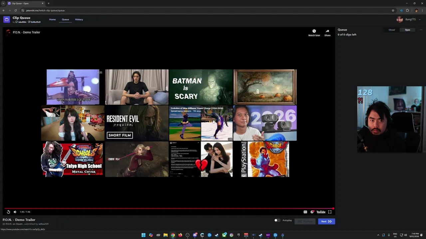
Task: Set the queue to Closed
Action: click(x=392, y=30)
